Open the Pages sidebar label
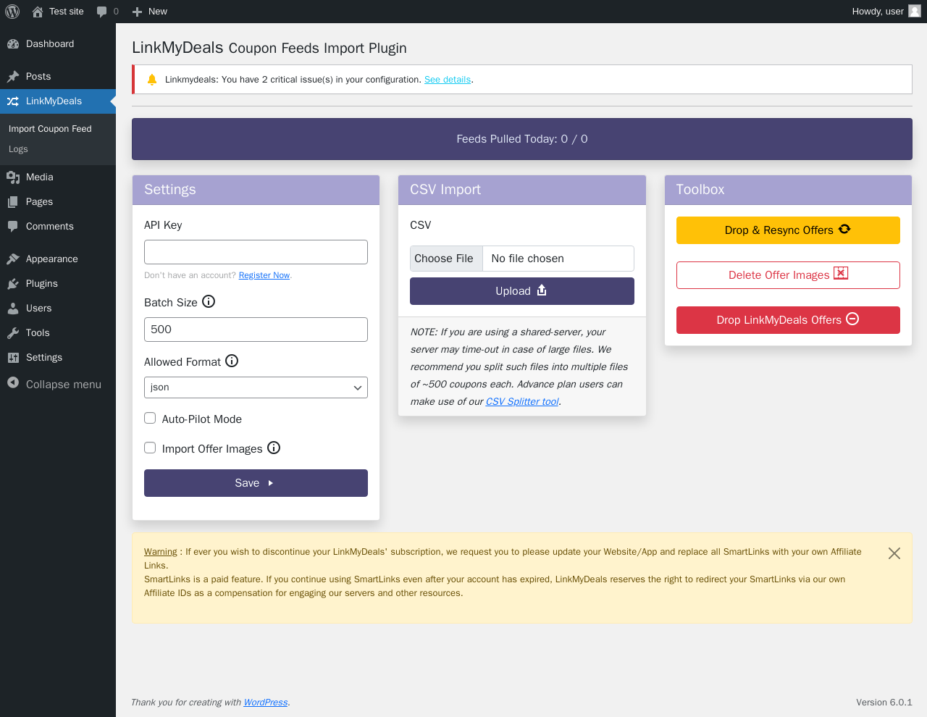Screen dimensions: 927x717 (39, 202)
